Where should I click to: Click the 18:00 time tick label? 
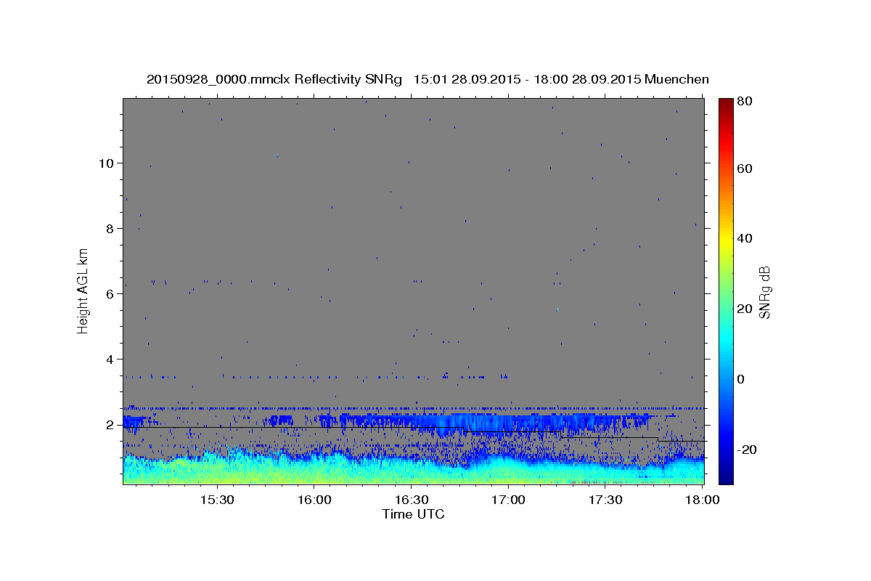pyautogui.click(x=703, y=500)
